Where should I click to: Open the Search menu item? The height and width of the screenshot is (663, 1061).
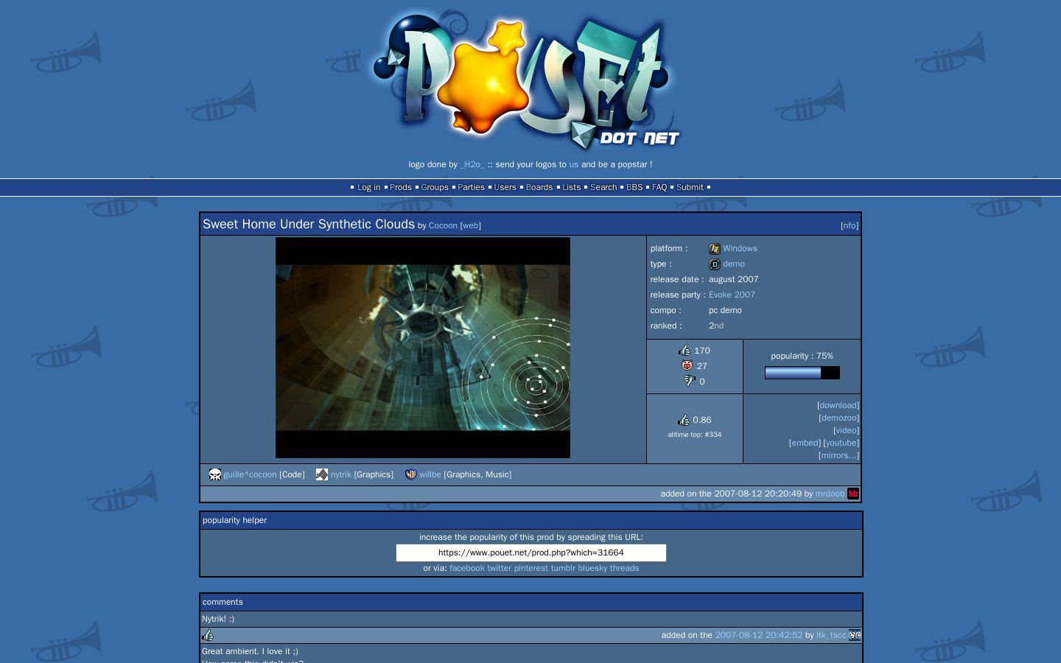(x=603, y=187)
